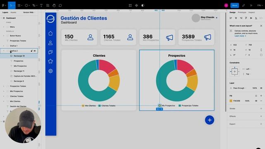Switch to the Assets tab
The image size is (265, 149).
(13, 12)
